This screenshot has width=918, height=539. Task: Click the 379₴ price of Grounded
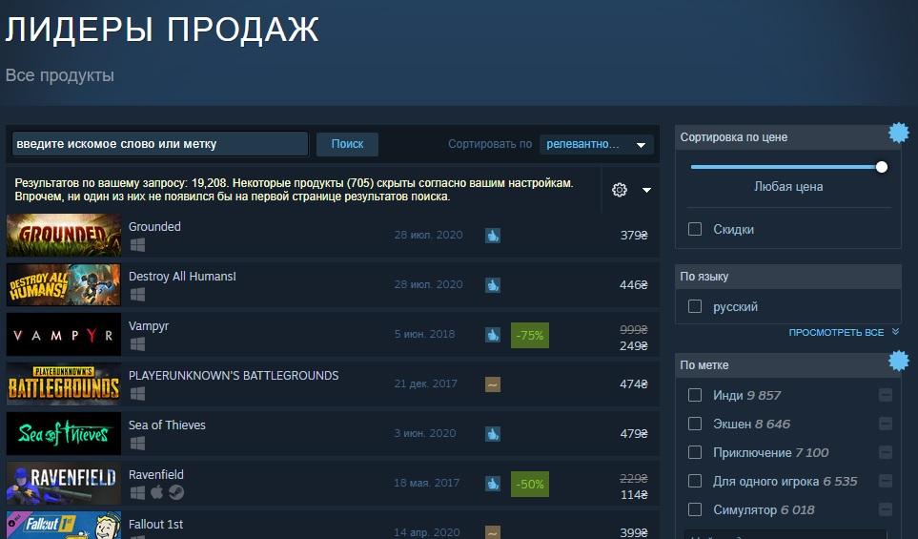(634, 236)
